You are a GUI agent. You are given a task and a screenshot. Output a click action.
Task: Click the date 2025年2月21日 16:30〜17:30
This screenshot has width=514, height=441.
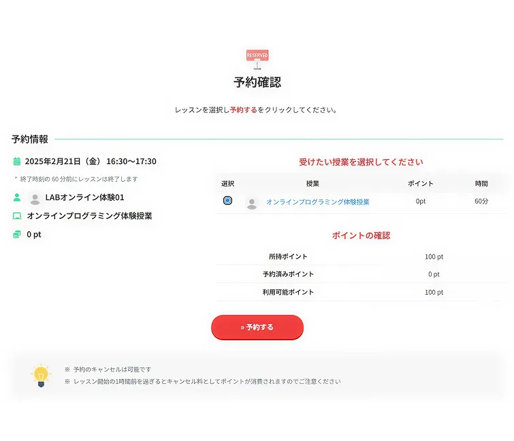point(91,161)
